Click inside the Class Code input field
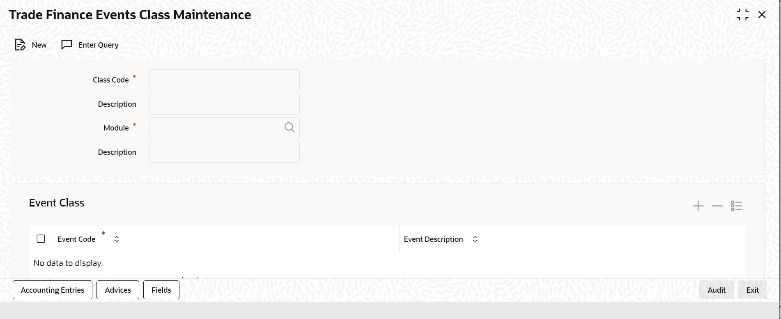The height and width of the screenshot is (319, 781). (224, 80)
